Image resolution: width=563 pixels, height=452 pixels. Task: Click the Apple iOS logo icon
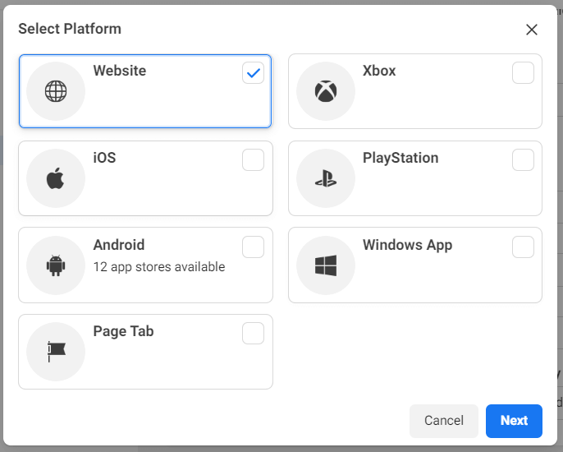point(55,178)
